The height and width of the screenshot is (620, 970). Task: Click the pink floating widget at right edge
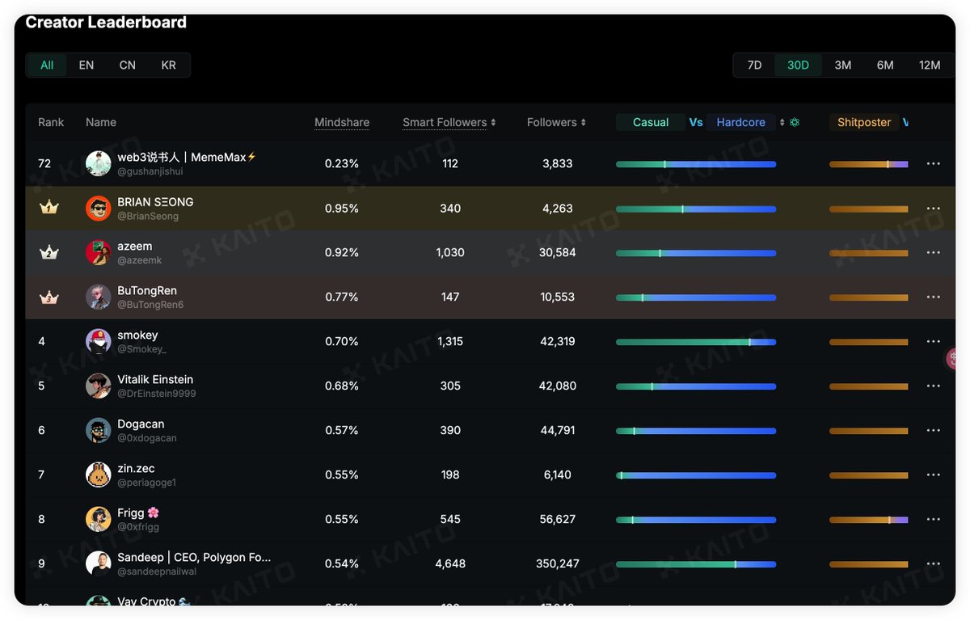coord(951,359)
